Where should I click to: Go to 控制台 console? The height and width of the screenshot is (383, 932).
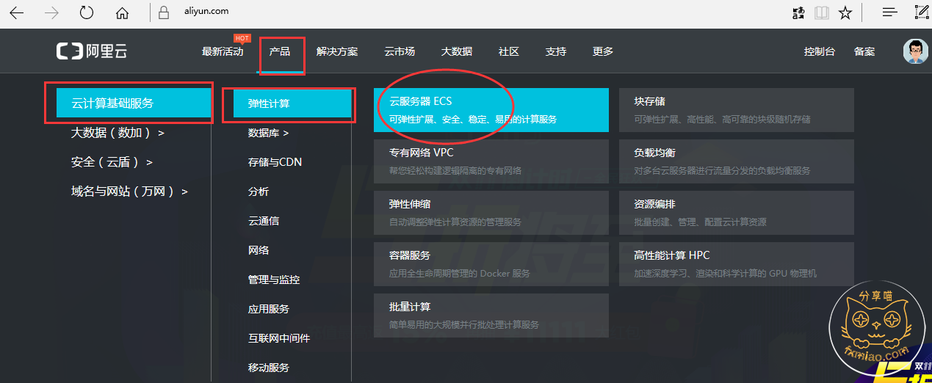[820, 51]
